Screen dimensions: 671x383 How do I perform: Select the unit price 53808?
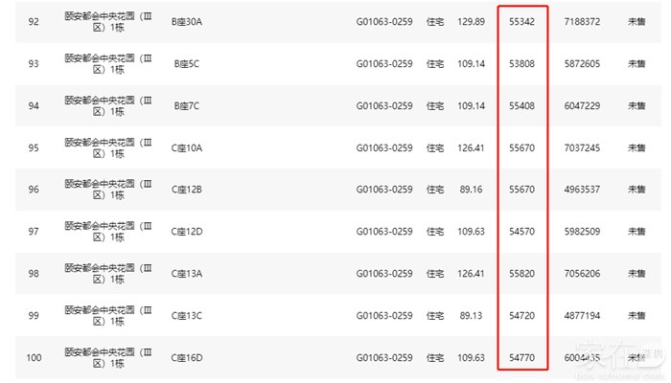pyautogui.click(x=521, y=63)
